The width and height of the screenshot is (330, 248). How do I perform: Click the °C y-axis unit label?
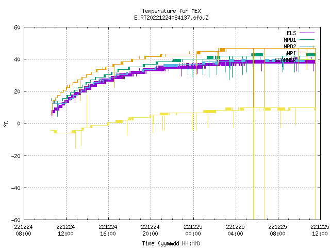6,124
